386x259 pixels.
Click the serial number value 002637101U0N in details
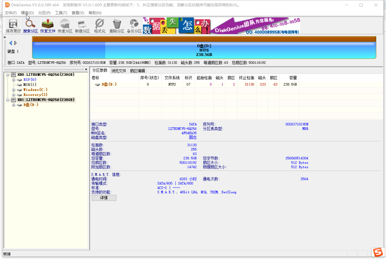point(297,124)
